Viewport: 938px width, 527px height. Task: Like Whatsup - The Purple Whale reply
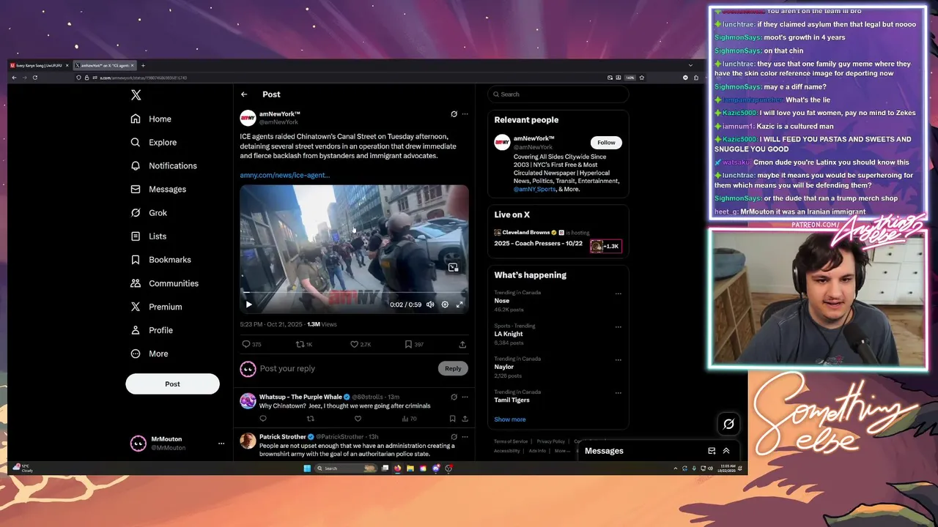click(x=358, y=419)
